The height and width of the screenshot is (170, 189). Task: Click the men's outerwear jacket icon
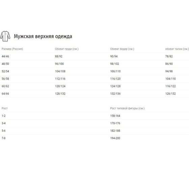[x=5, y=36]
